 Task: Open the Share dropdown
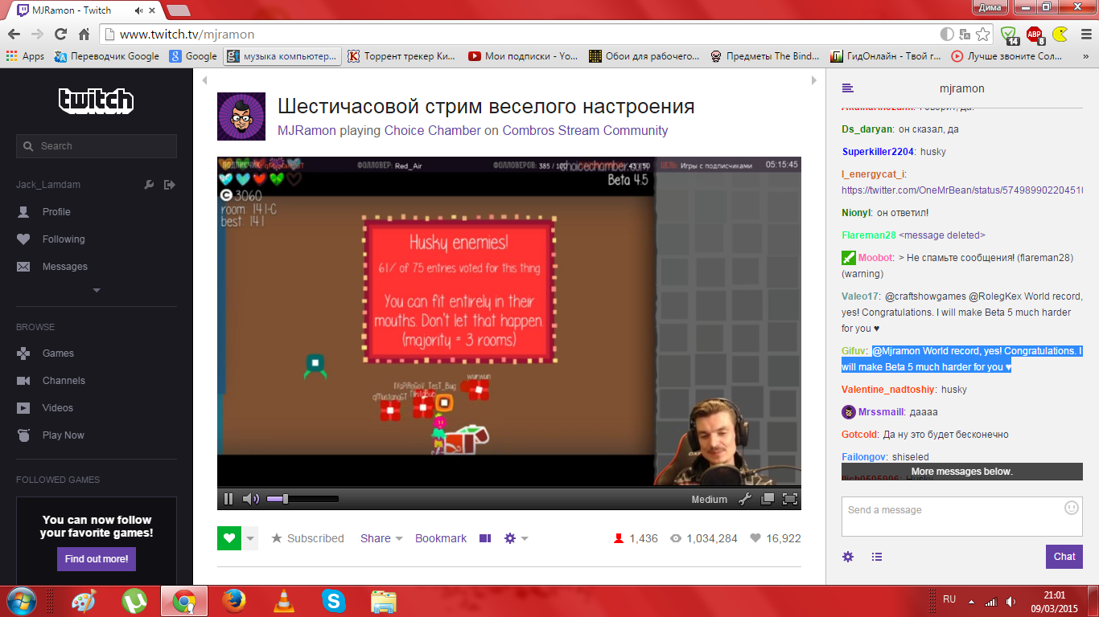pos(381,538)
